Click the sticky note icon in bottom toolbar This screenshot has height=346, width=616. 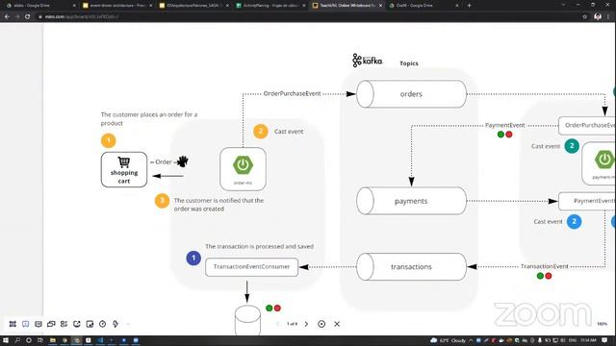(x=90, y=324)
